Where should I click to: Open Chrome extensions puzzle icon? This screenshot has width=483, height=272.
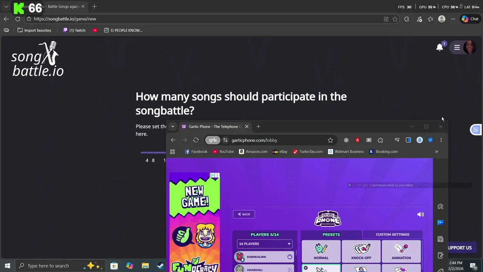pyautogui.click(x=380, y=140)
